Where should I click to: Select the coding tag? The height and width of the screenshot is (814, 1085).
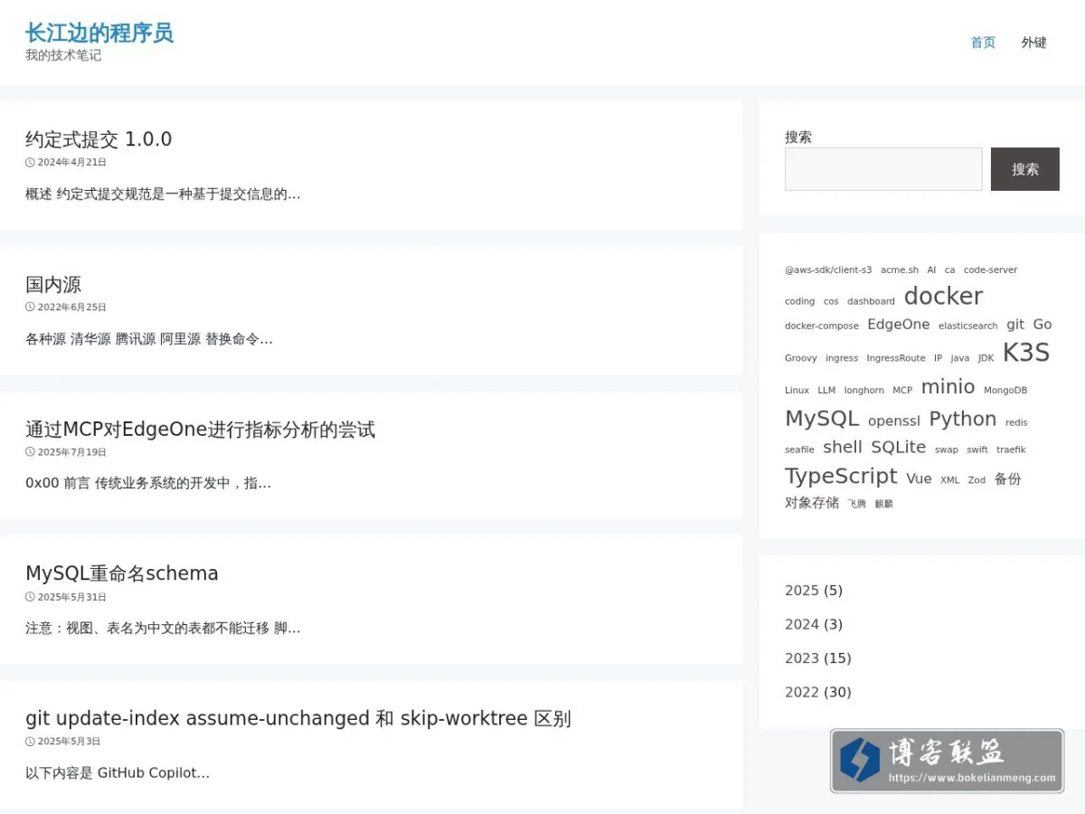(x=799, y=301)
